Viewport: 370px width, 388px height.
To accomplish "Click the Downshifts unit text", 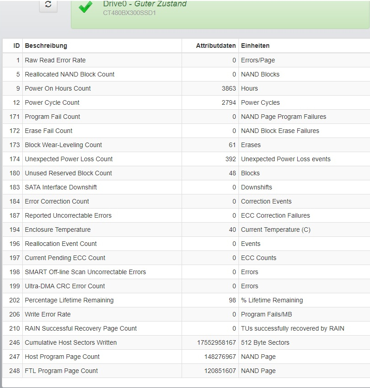I will [x=257, y=187].
